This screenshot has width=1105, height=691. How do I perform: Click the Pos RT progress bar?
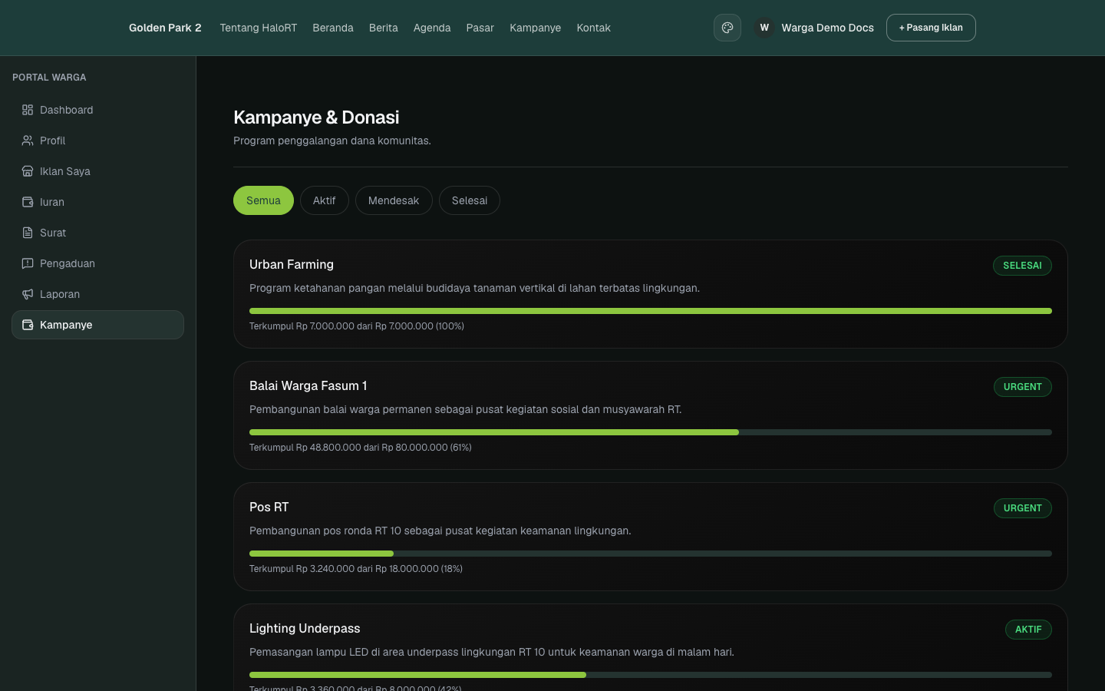(x=651, y=554)
